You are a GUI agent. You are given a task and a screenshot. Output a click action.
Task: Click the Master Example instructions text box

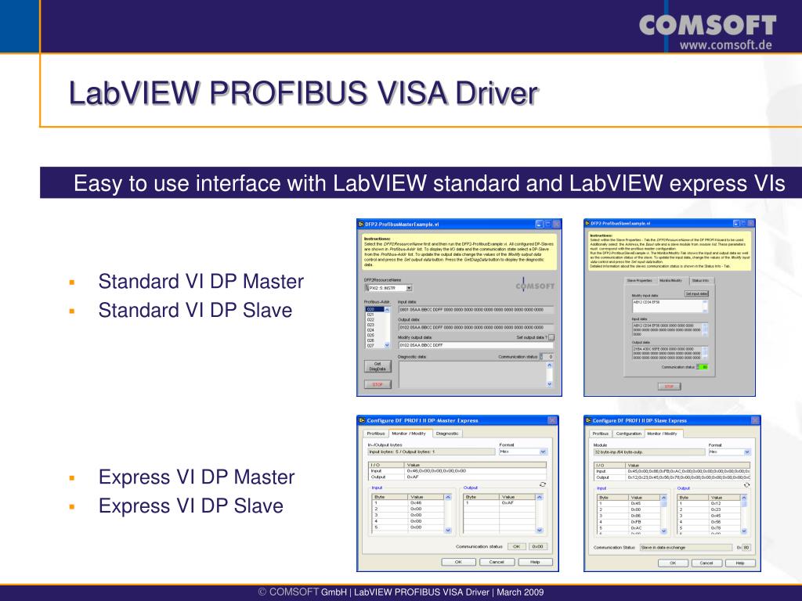(461, 252)
